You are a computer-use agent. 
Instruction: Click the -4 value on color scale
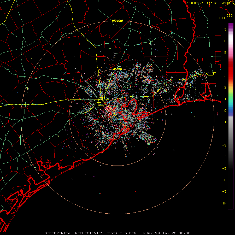coord(224,157)
